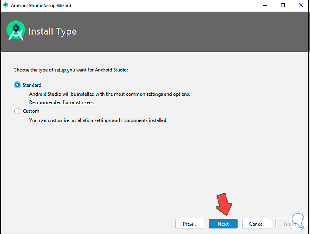Select the Standard install type radio button
Image resolution: width=310 pixels, height=234 pixels.
(17, 85)
